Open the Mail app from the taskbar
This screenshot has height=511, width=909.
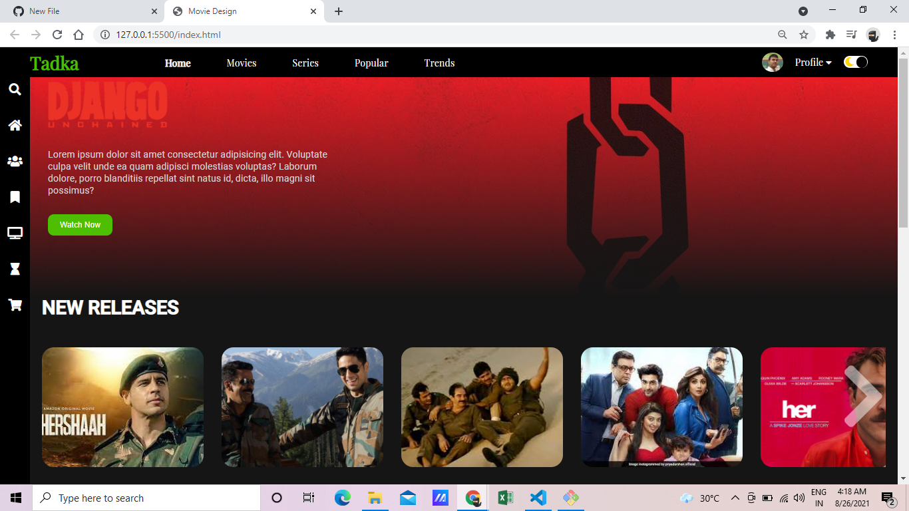tap(407, 498)
